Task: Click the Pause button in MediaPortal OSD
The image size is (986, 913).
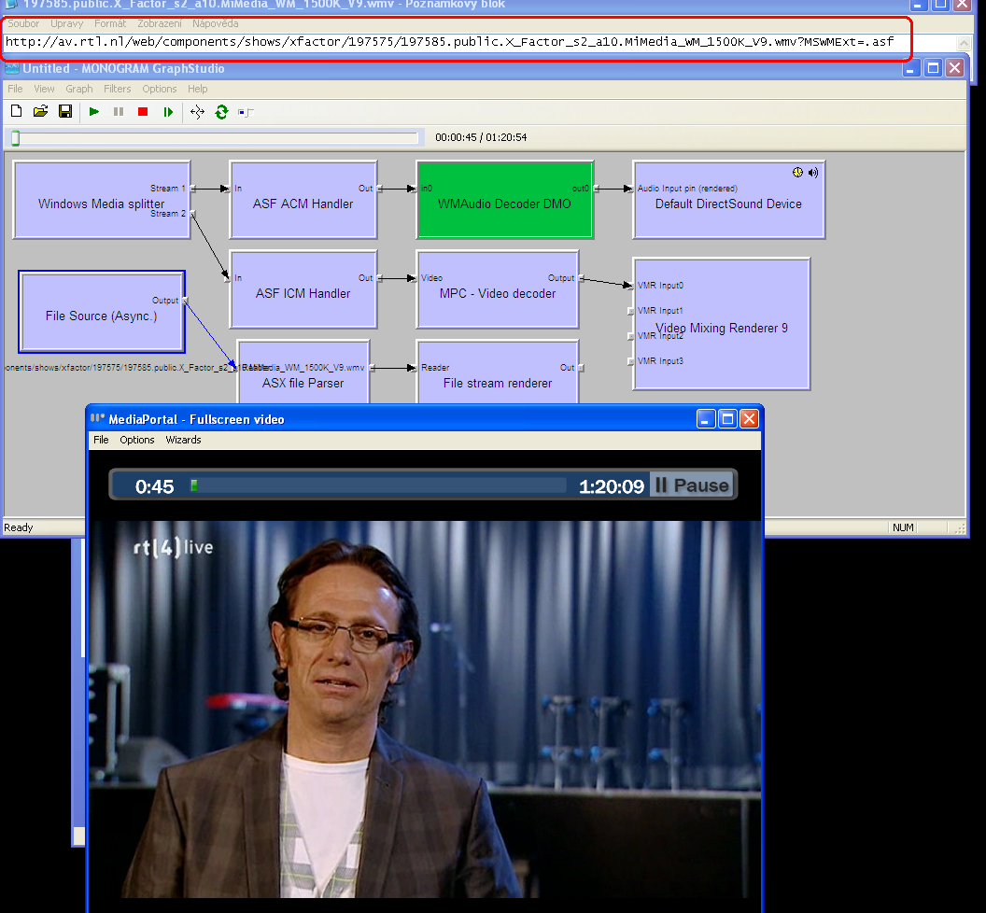Action: pyautogui.click(x=692, y=485)
